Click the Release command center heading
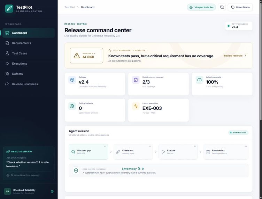Image resolution: width=262 pixels, height=199 pixels. click(98, 30)
